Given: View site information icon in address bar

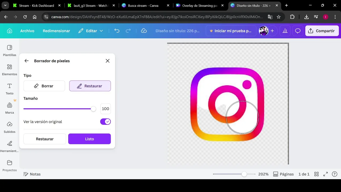Looking at the screenshot, I should (x=46, y=17).
